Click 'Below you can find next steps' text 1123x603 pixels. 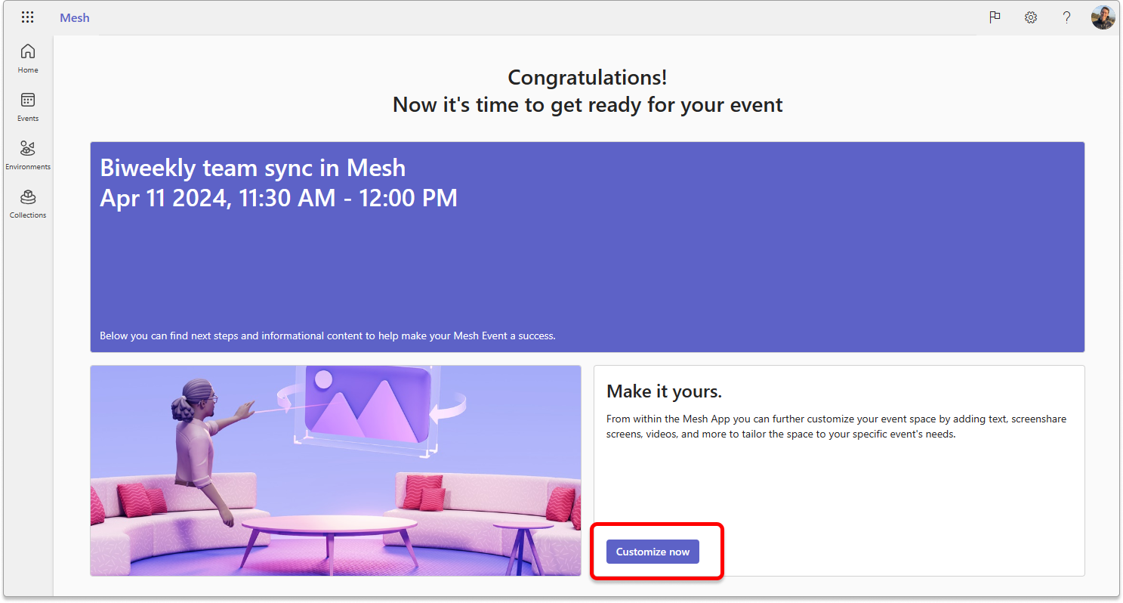328,336
